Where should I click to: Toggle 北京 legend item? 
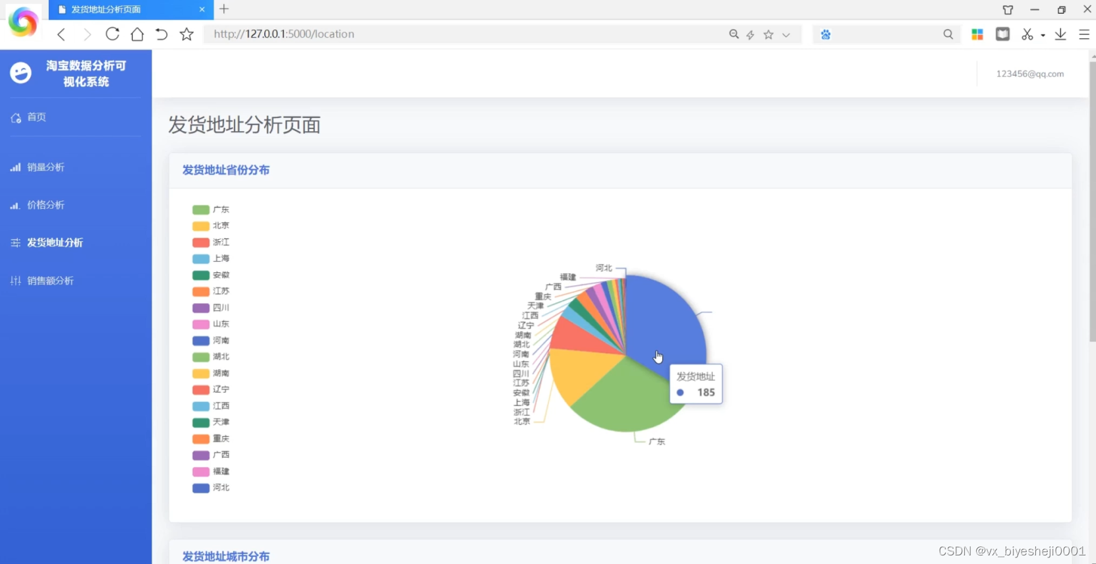211,225
